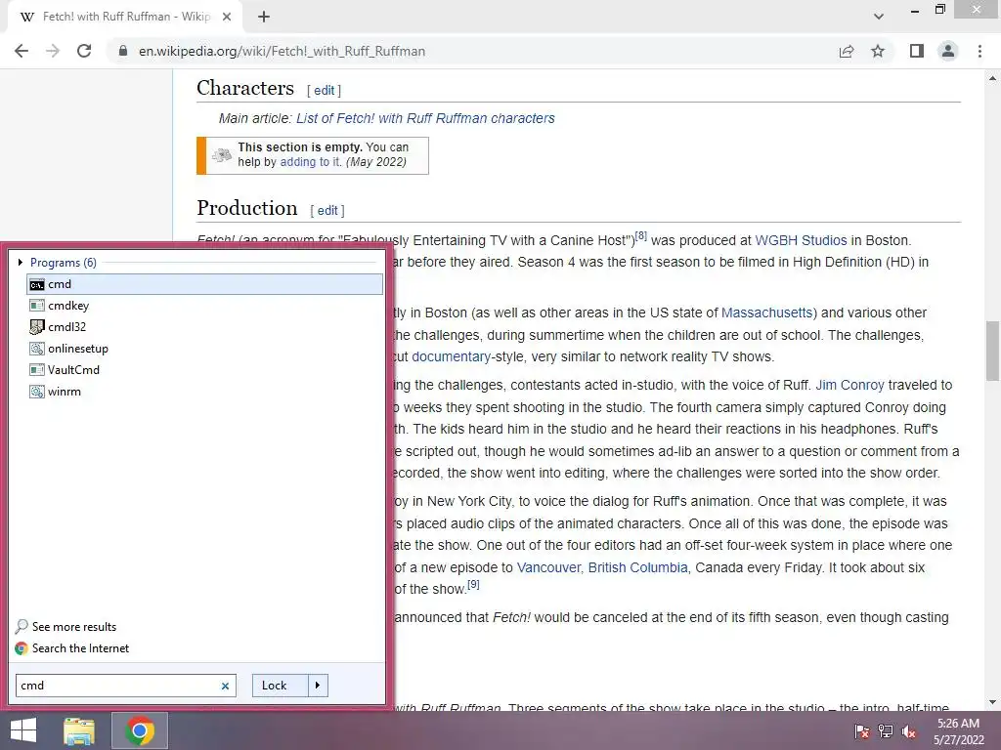Click the scrollbar up arrow
Screen dimensions: 1001x750
pos(992,78)
